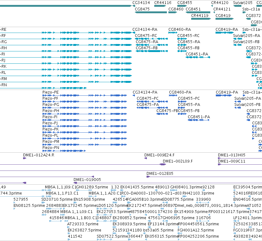Select protein Piezo-PH

[x=51, y=111]
